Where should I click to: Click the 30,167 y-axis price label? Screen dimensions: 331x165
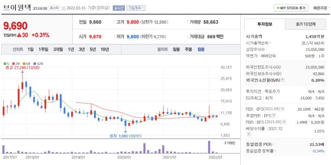pyautogui.click(x=226, y=67)
